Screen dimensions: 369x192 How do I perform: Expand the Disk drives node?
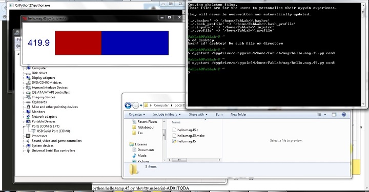click(24, 73)
